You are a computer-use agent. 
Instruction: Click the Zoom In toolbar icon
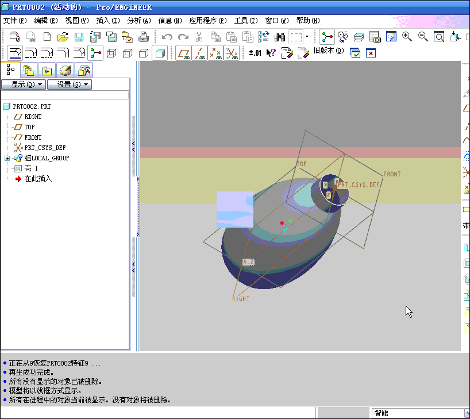tap(405, 37)
